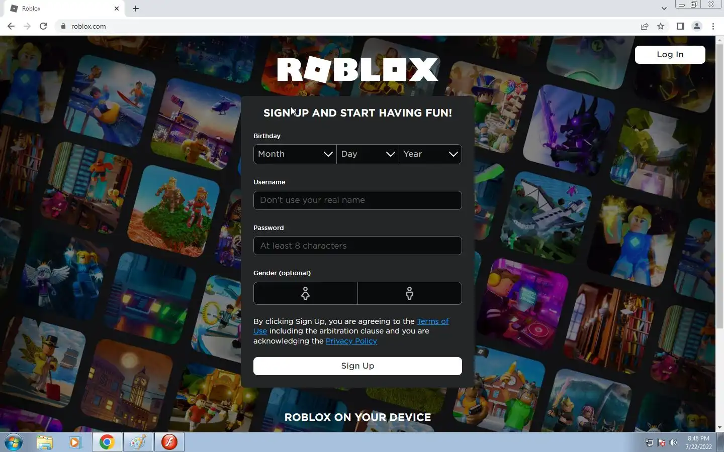The height and width of the screenshot is (452, 724).
Task: Click the network tray icon
Action: [649, 442]
